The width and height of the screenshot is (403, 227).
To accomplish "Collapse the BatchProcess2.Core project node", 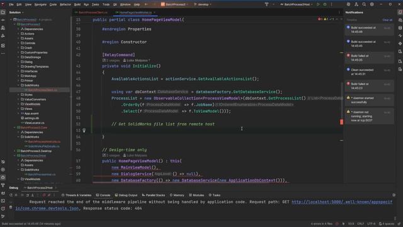I will (x=14, y=127).
